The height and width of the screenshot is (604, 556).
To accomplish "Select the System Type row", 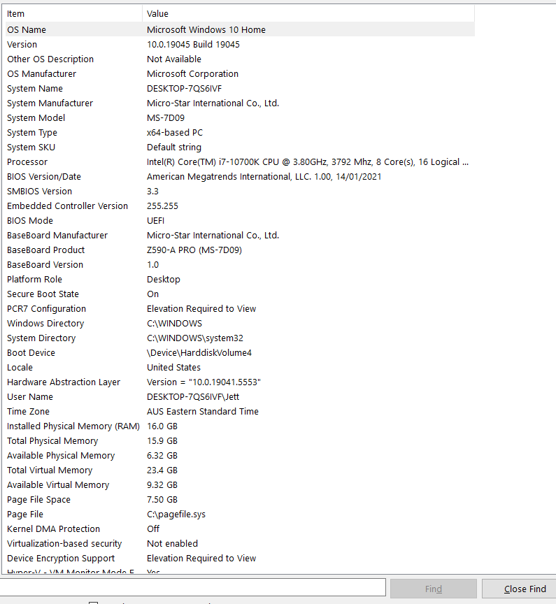I will [240, 133].
